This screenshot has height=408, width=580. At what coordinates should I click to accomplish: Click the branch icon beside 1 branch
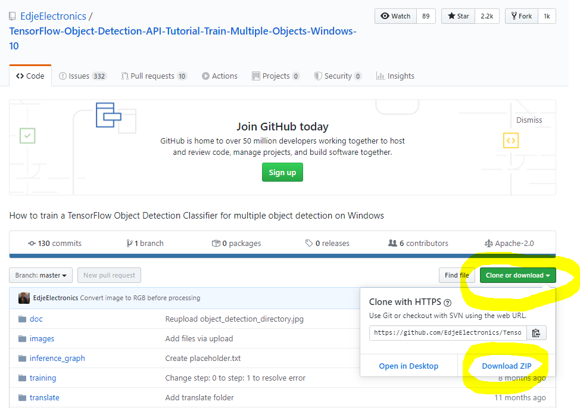129,243
